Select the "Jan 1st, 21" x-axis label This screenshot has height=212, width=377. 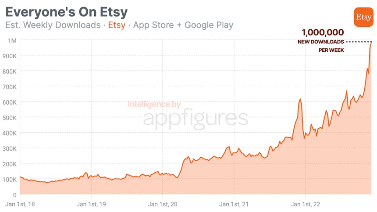tap(234, 204)
